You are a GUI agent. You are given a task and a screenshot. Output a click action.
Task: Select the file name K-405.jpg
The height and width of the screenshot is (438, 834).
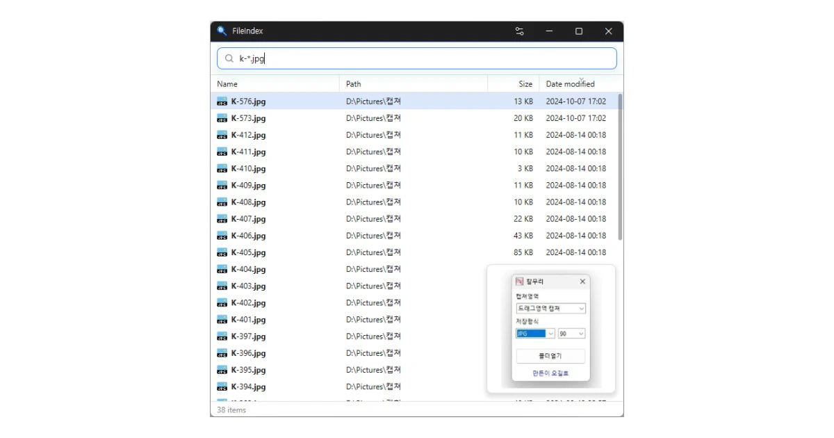point(248,252)
